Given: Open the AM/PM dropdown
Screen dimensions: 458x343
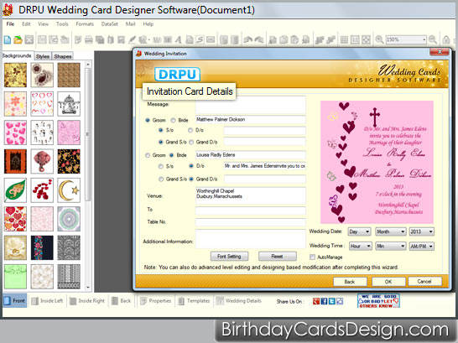Looking at the screenshot, I should click(421, 246).
